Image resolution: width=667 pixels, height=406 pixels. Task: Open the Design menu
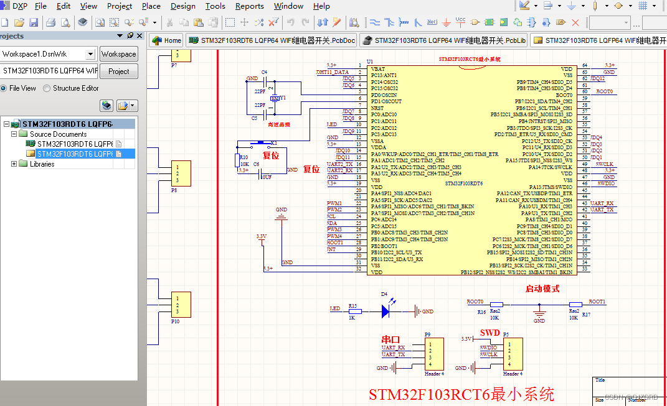(x=182, y=6)
